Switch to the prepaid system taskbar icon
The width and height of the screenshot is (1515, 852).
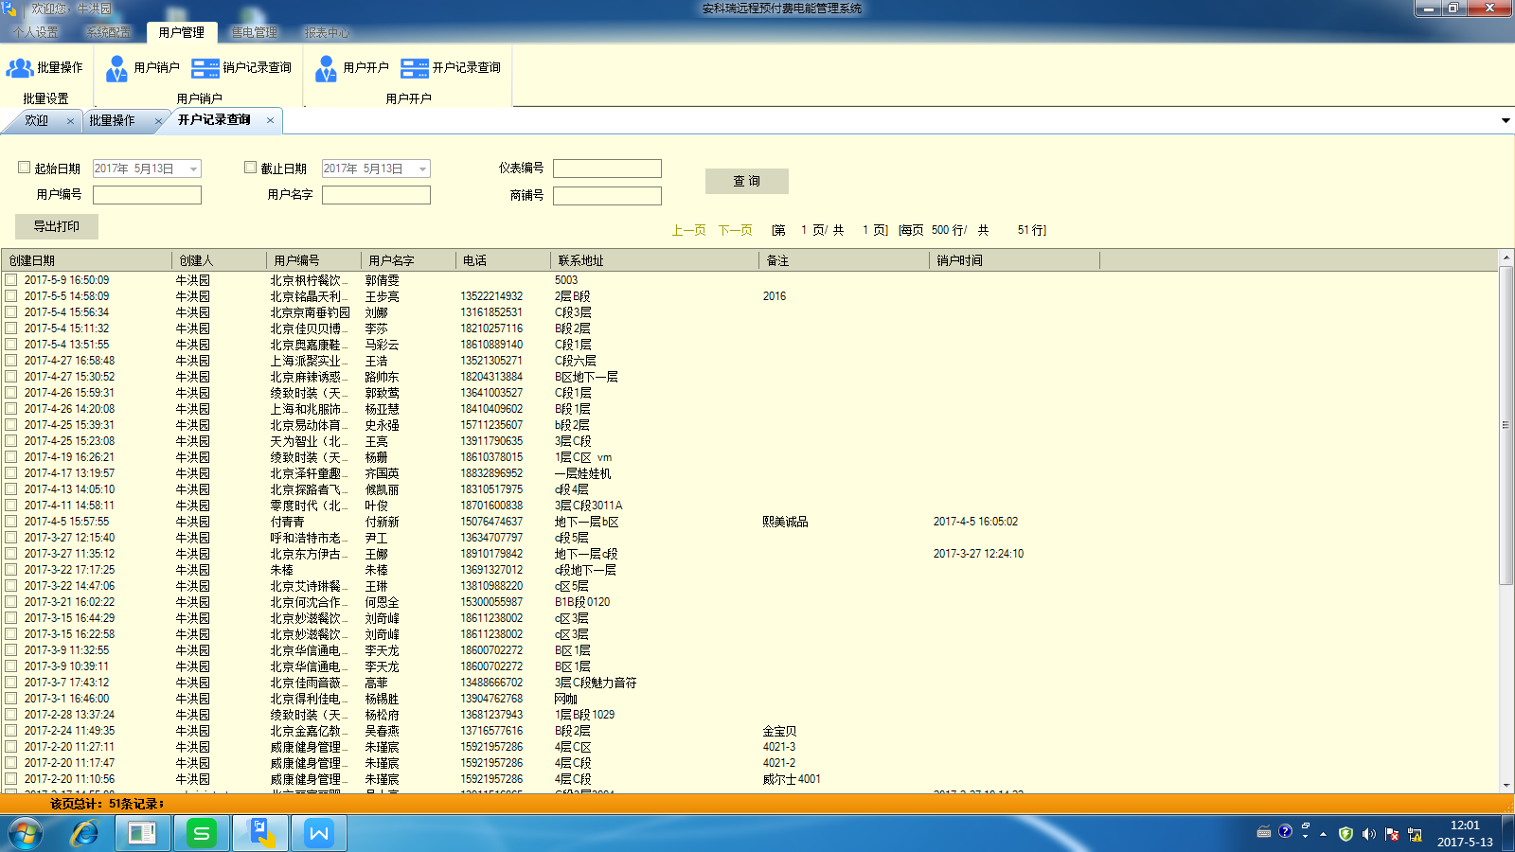coord(259,834)
